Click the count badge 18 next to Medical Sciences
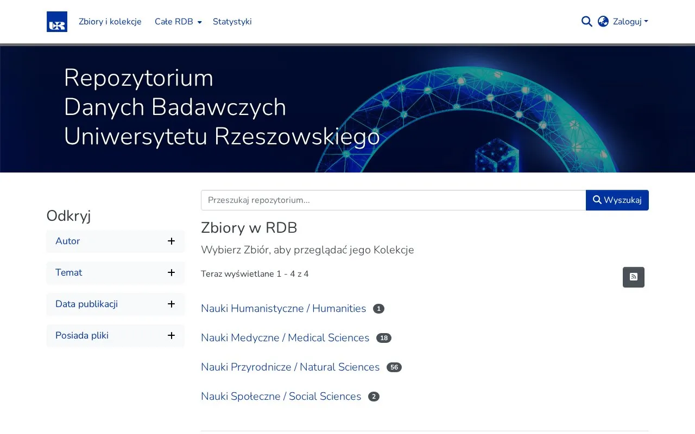This screenshot has width=695, height=434. [x=384, y=338]
